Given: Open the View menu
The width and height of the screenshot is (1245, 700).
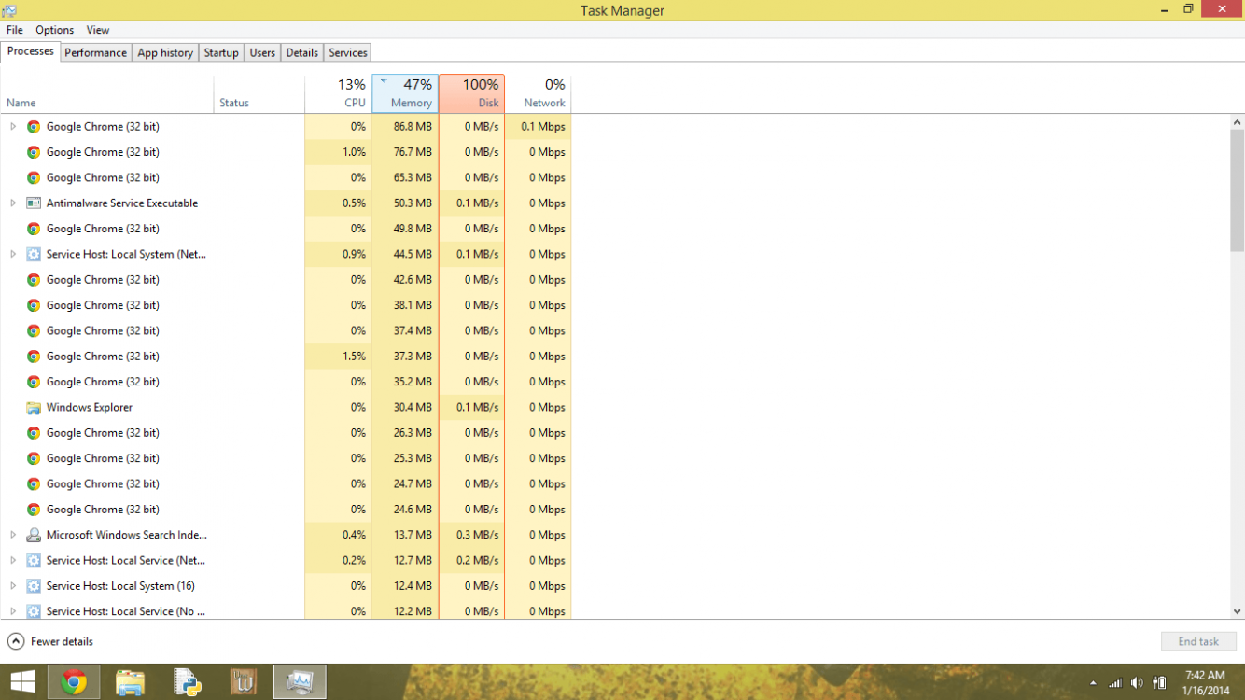Looking at the screenshot, I should pos(98,30).
